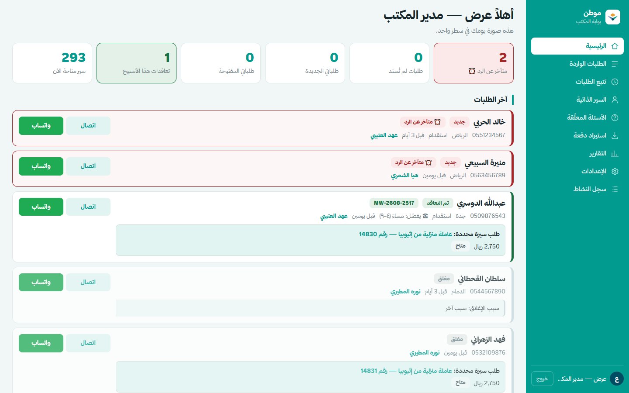Call سلطان القحطاني with اتصال button
The height and width of the screenshot is (393, 629).
[x=88, y=283]
